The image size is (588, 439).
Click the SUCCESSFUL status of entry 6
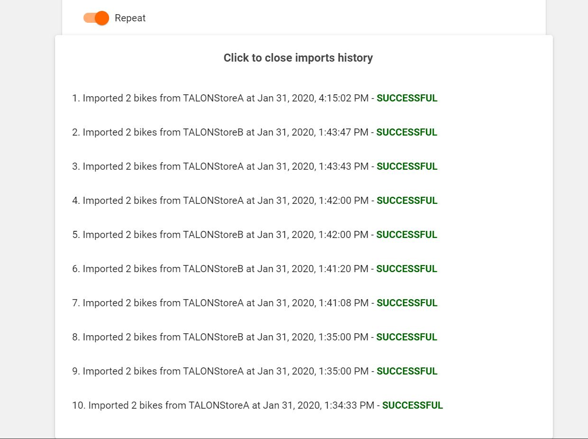coord(406,269)
